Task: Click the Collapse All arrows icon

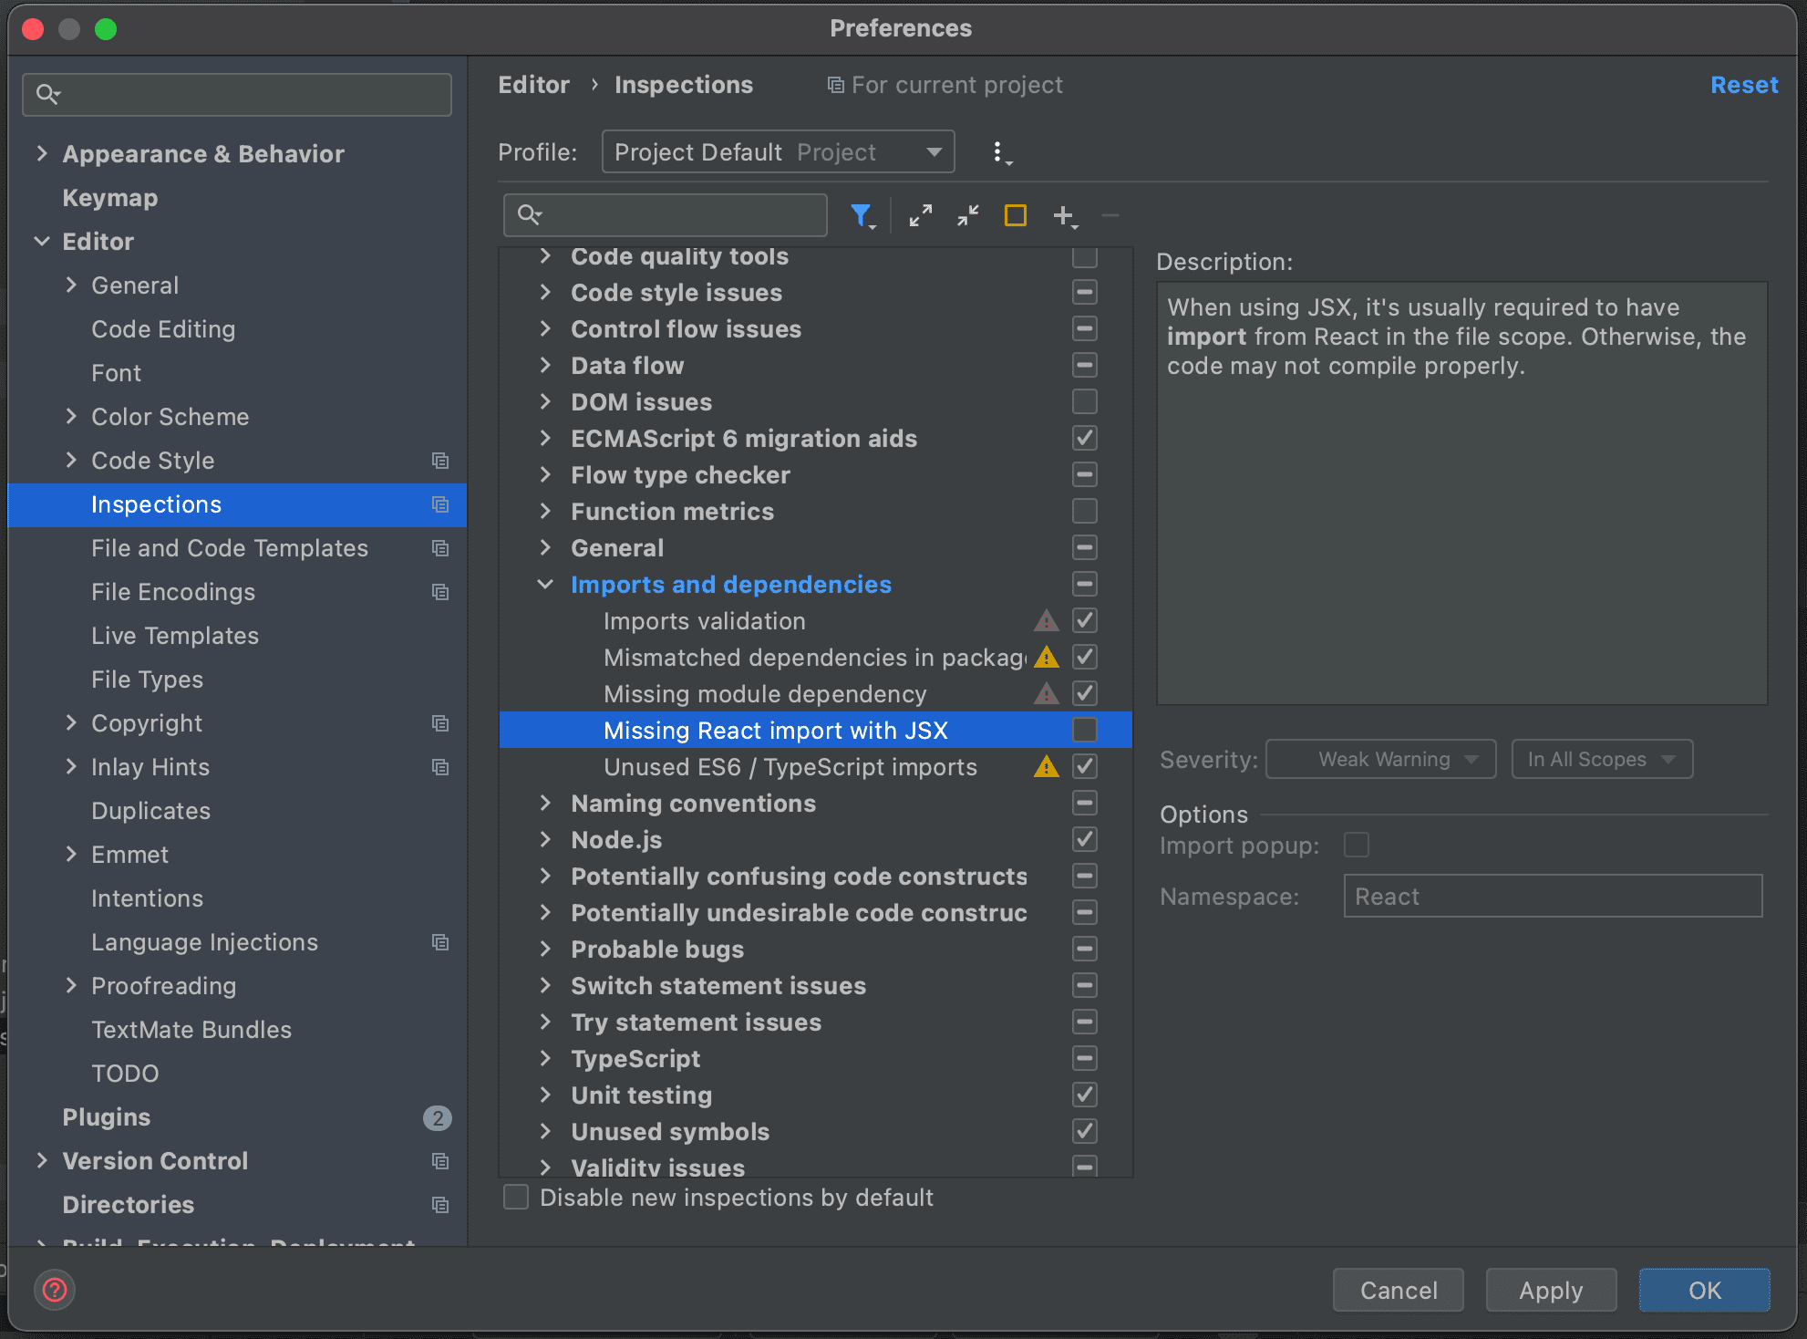Action: point(968,215)
